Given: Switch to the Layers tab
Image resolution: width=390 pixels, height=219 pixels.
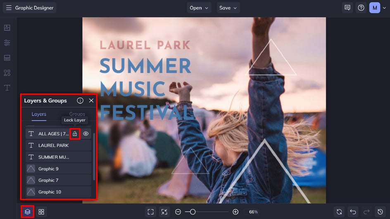Looking at the screenshot, I should click(x=39, y=114).
